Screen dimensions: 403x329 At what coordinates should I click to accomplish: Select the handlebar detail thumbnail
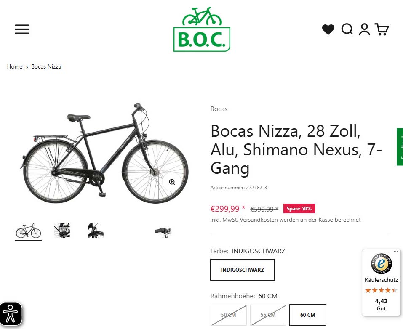(163, 231)
